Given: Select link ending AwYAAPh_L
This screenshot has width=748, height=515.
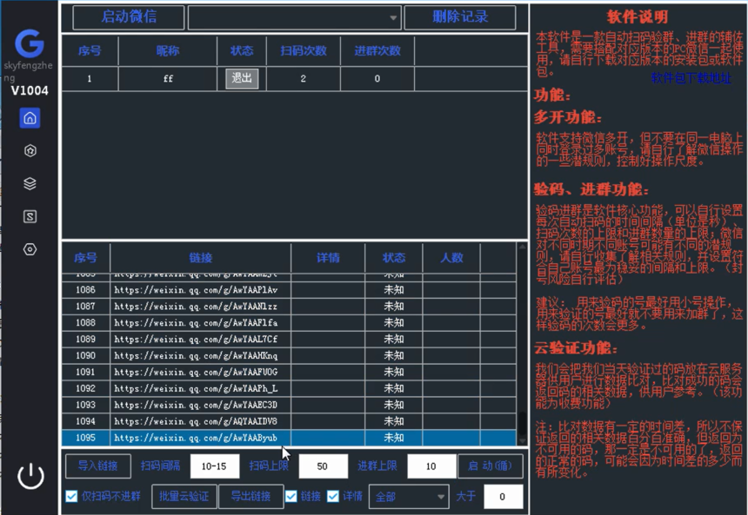Looking at the screenshot, I should click(289, 388).
